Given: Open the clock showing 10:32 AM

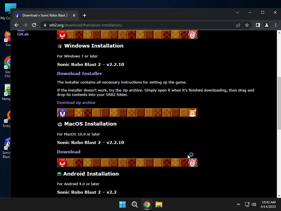Looking at the screenshot, I should tap(268, 204).
